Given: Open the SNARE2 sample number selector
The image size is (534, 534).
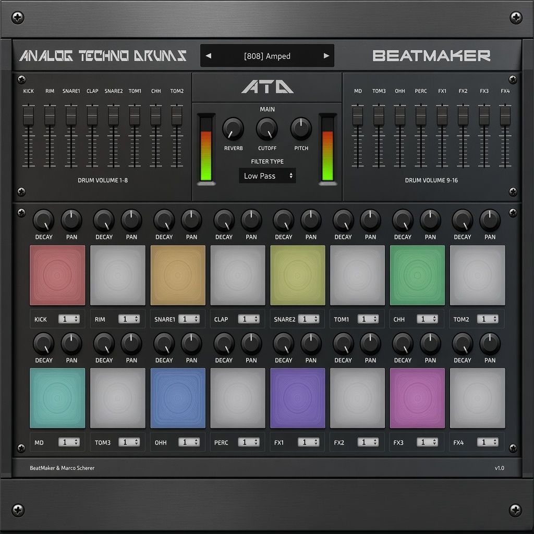Looking at the screenshot, I should tap(309, 319).
